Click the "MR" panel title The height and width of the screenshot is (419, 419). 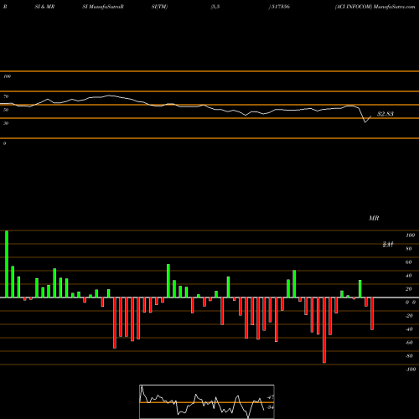coord(374,218)
